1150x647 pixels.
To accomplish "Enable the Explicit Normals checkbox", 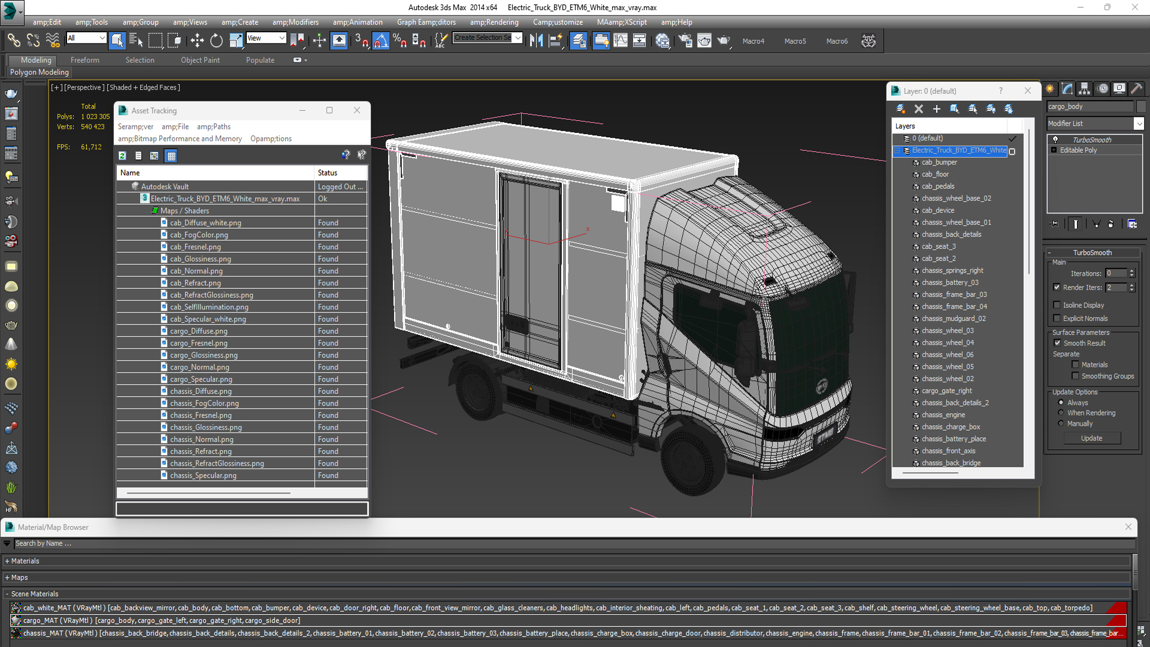I will click(1057, 318).
